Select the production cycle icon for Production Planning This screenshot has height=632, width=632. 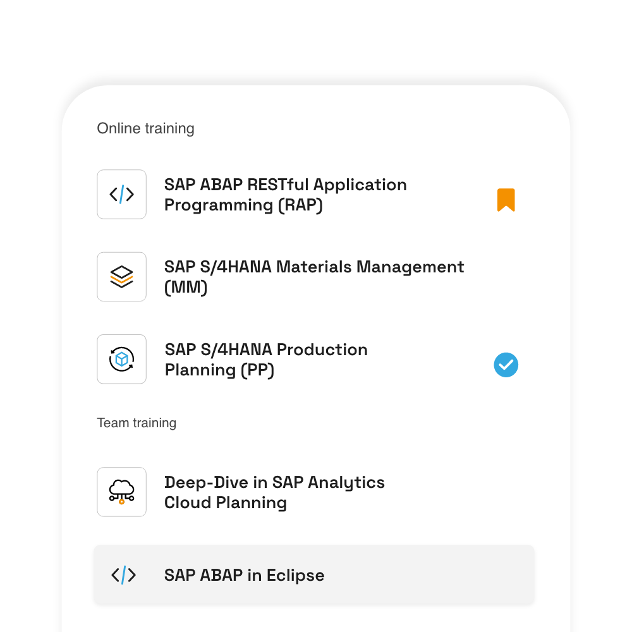point(121,359)
